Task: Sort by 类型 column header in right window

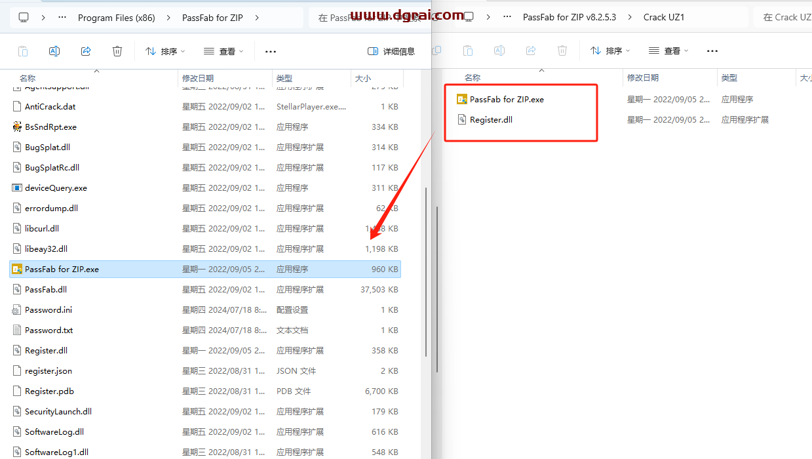Action: click(729, 77)
